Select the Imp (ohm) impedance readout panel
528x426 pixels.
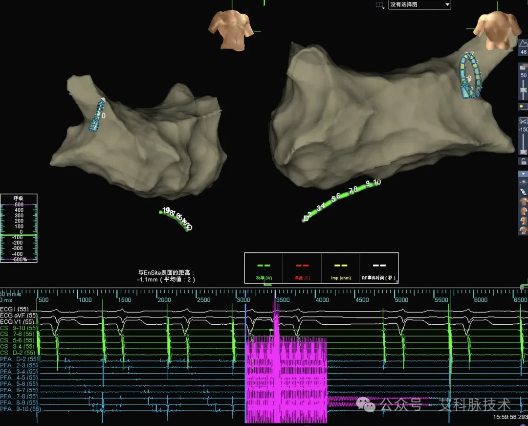pos(341,268)
